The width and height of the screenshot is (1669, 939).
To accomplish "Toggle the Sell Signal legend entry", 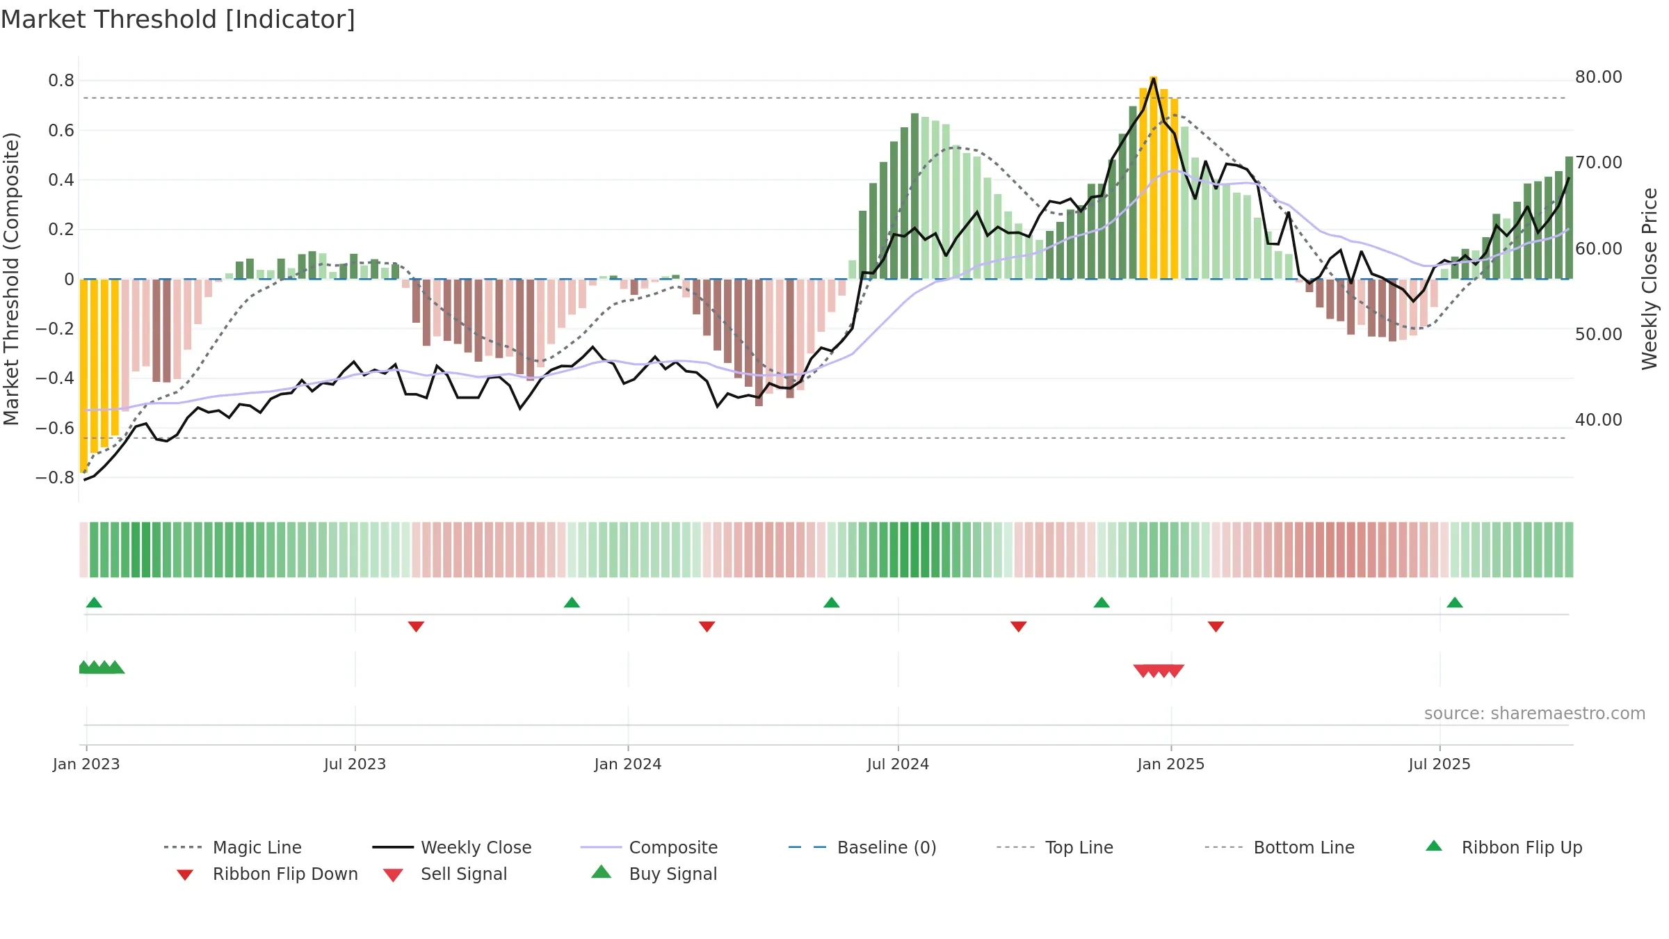I will tap(445, 874).
